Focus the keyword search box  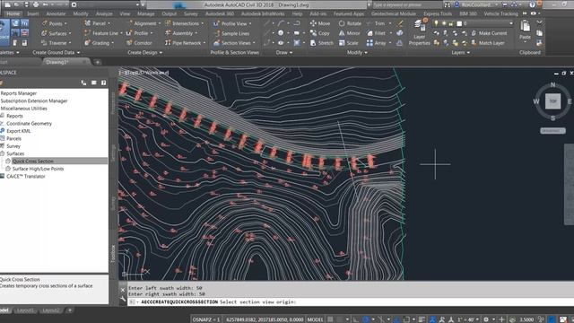point(406,4)
